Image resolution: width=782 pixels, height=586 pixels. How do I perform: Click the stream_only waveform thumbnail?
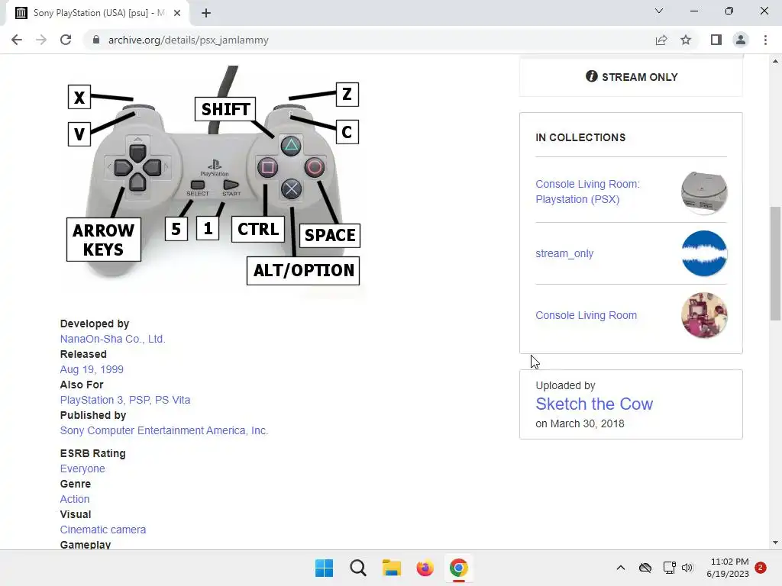pos(704,253)
